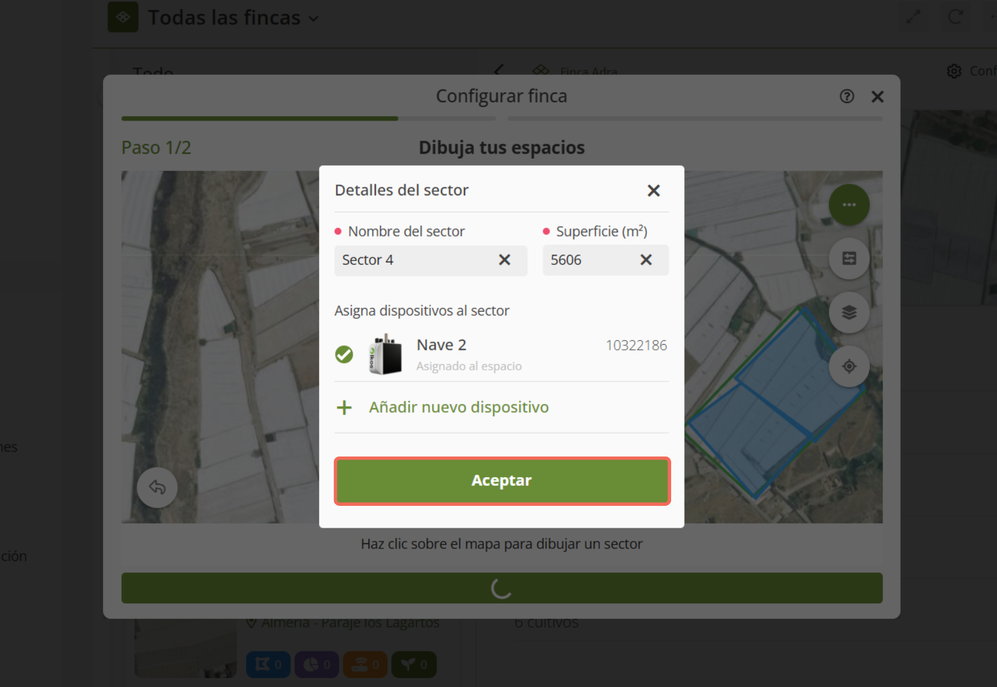Click the refresh icon in top bar
Image resolution: width=997 pixels, height=687 pixels.
click(955, 17)
